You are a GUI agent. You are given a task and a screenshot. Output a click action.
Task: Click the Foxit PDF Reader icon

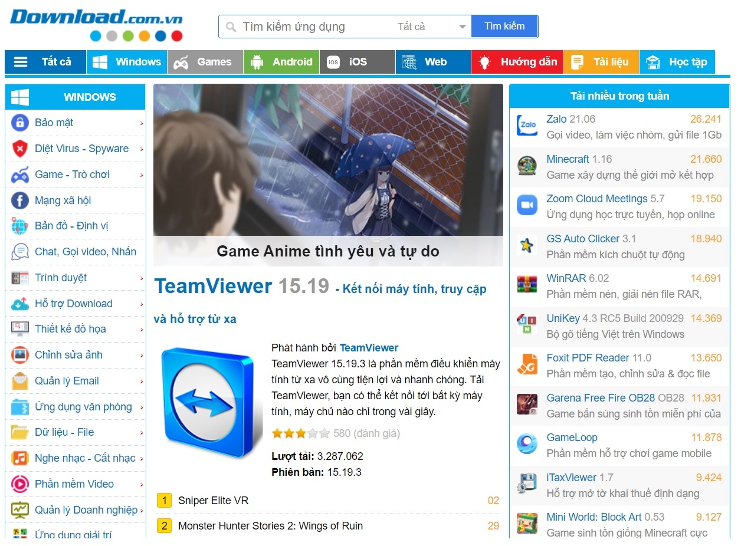[527, 364]
